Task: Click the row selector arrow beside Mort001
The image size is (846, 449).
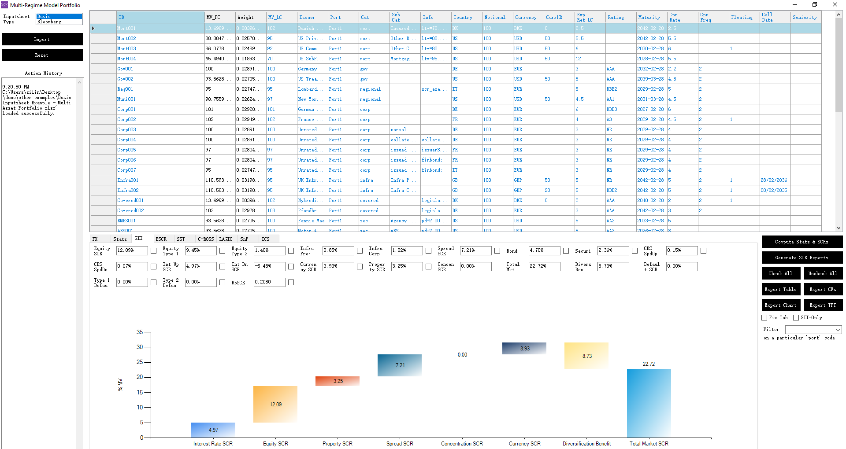Action: click(x=93, y=28)
